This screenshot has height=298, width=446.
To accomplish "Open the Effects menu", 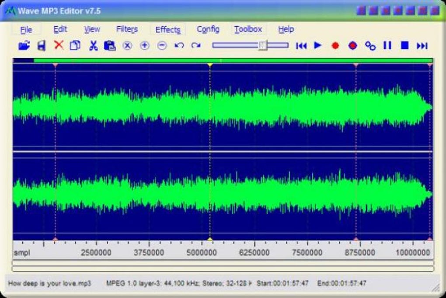I will 168,30.
